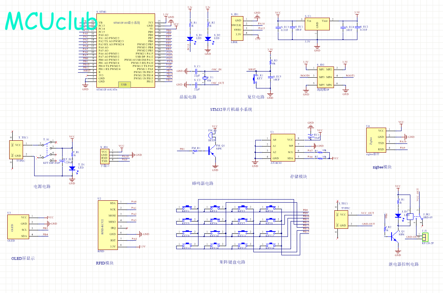
Task: Click the J_R1 1k resistor in relay circuit
Action: pyautogui.click(x=398, y=201)
